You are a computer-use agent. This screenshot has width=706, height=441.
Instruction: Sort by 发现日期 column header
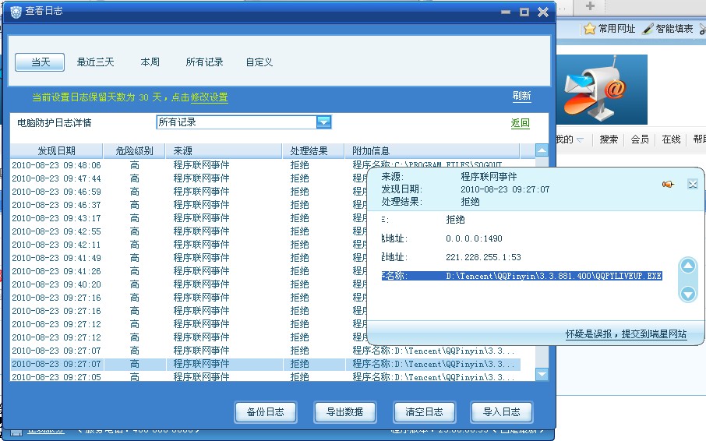click(56, 150)
